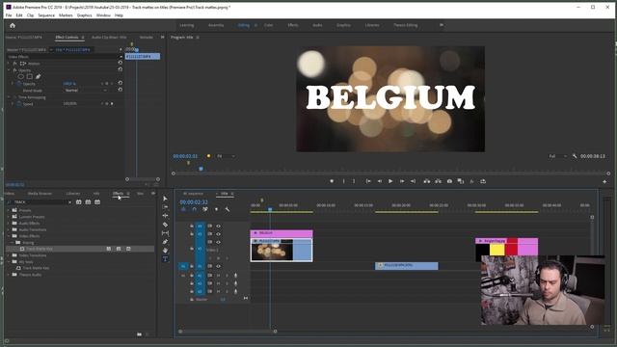This screenshot has width=617, height=347.
Task: Select the Selection tool arrow
Action: click(165, 199)
